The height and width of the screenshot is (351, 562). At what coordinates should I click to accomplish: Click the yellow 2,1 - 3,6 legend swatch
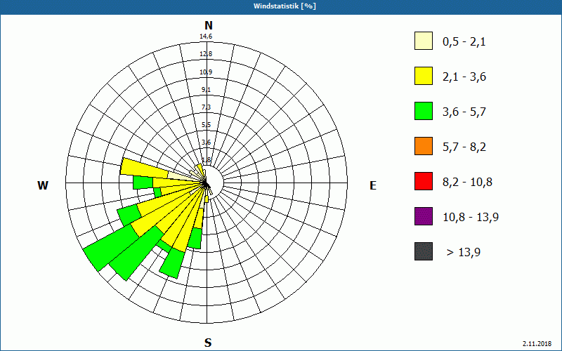click(x=424, y=76)
